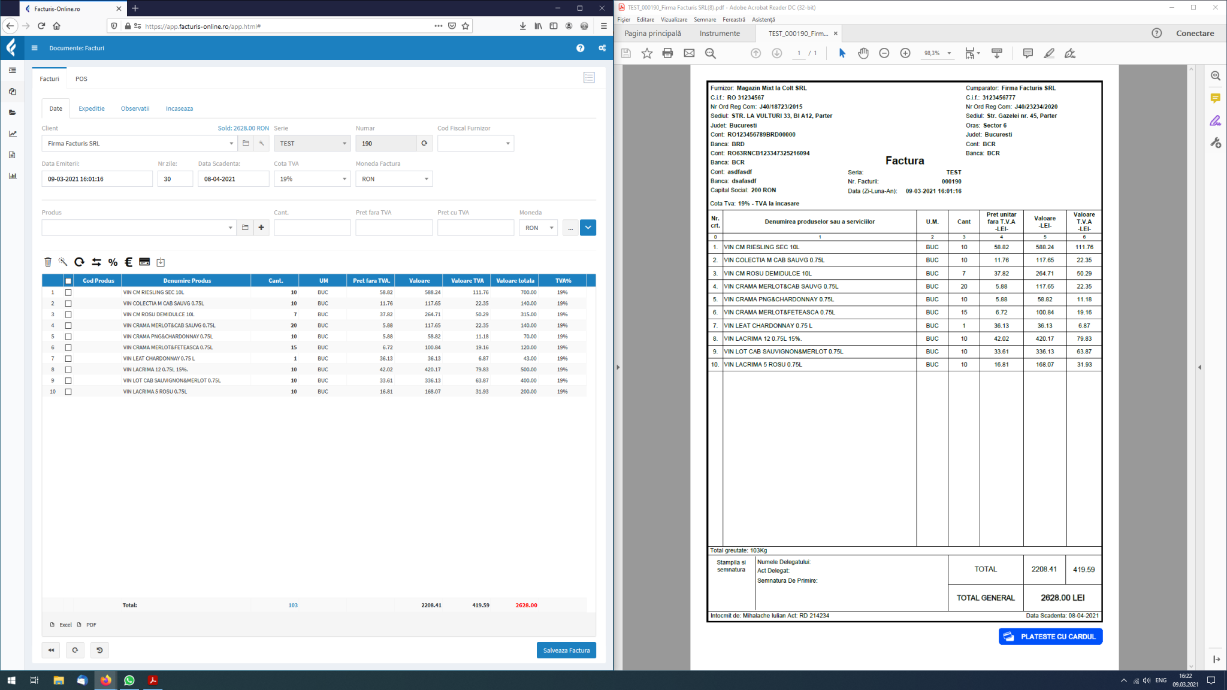
Task: Toggle the hamburger menu in Facturis header
Action: pyautogui.click(x=34, y=48)
